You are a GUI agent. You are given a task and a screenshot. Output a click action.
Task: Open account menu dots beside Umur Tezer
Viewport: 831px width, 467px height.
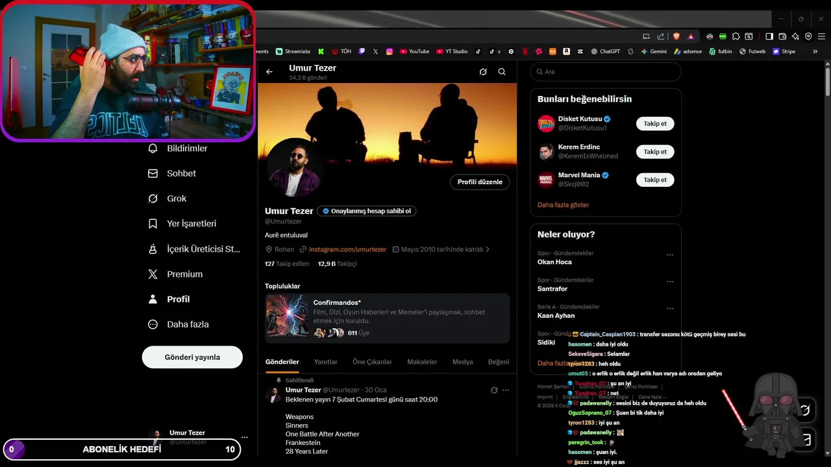[x=244, y=437]
